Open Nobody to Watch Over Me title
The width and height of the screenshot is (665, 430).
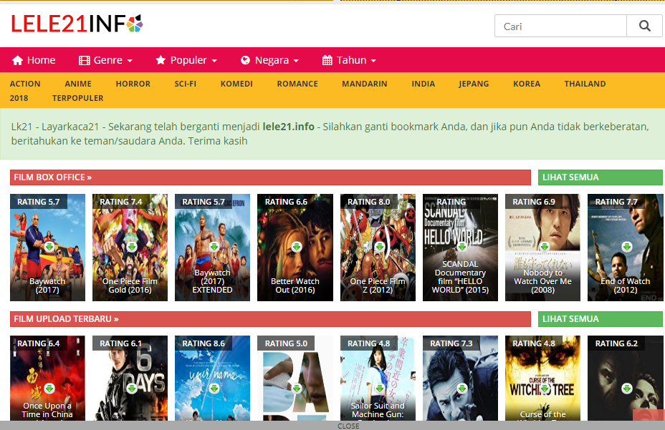pyautogui.click(x=543, y=281)
